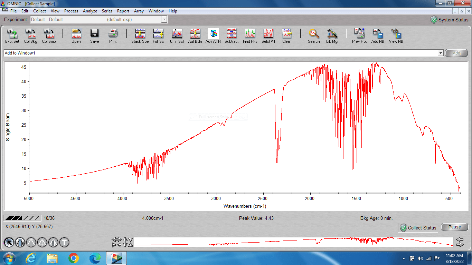Toggle full scale display with Full Sc

tap(158, 36)
